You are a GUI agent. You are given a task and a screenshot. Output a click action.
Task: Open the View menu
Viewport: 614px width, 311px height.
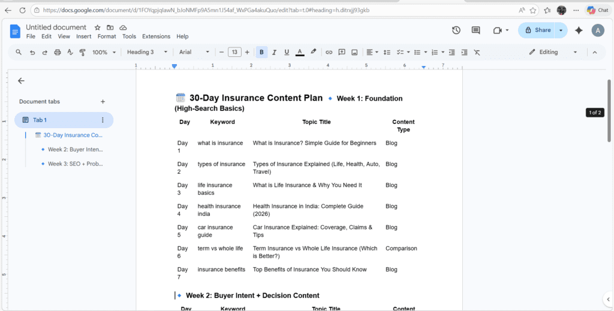click(64, 37)
